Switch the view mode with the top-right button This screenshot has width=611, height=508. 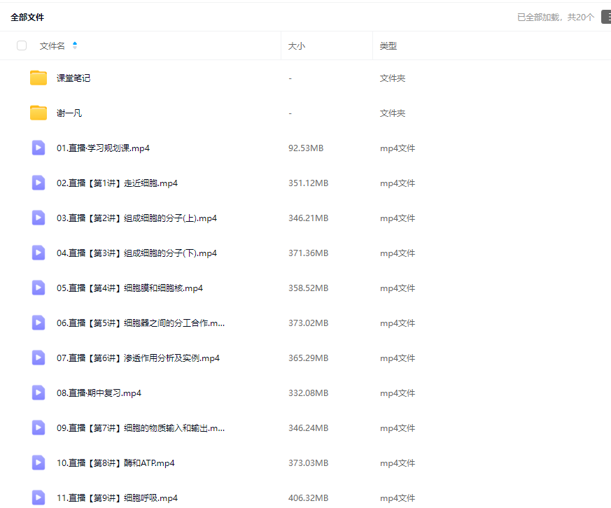point(605,17)
